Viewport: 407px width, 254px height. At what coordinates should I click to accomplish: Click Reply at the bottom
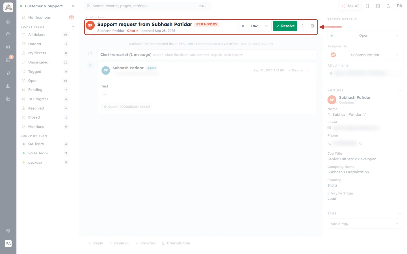[96, 243]
